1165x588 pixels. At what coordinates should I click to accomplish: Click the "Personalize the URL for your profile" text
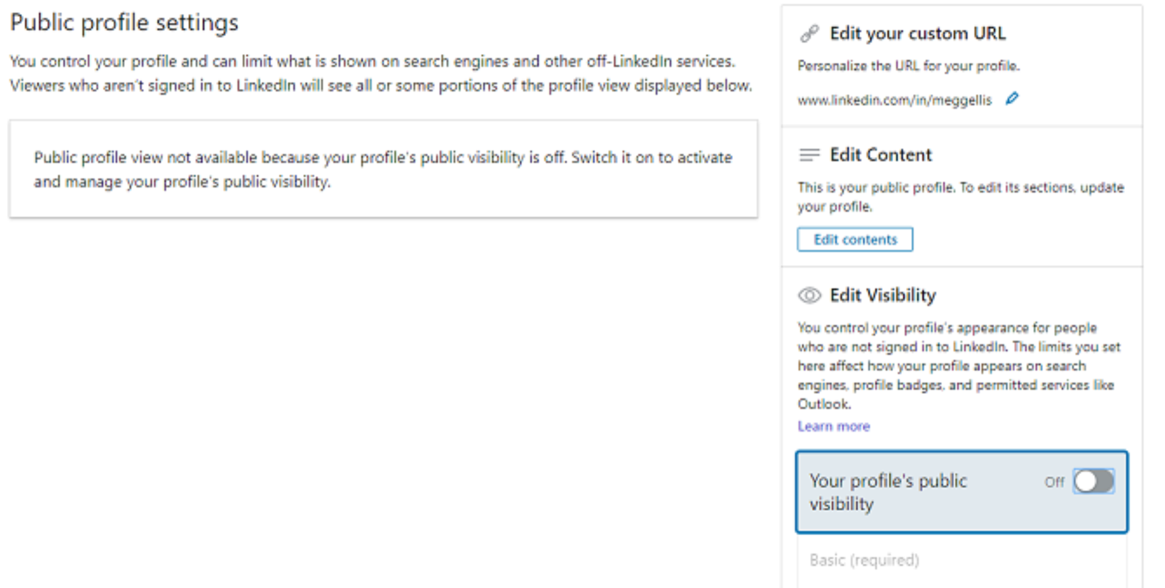pos(908,66)
